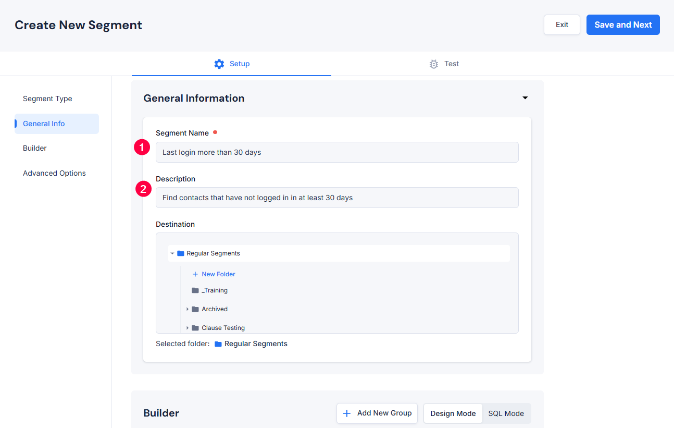The height and width of the screenshot is (428, 674).
Task: Click the Create New Segment heading
Action: click(x=78, y=25)
